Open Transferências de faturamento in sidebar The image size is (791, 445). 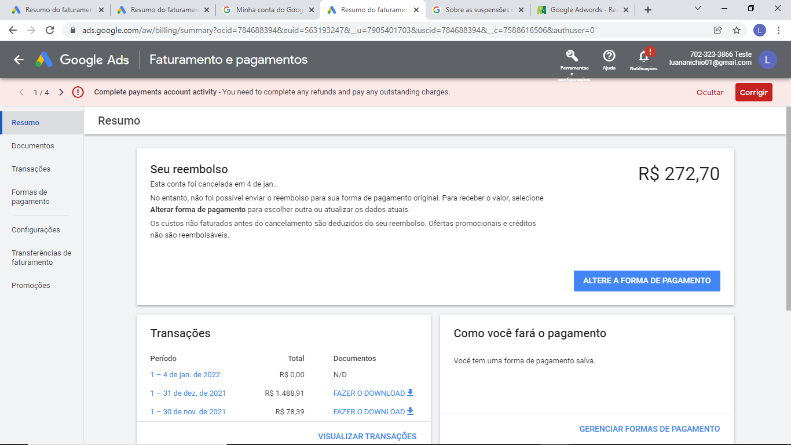coord(42,258)
